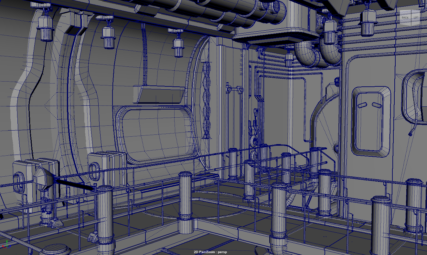Click the BACK face of the view cube
Screen dimensions: 427x255
405,18
